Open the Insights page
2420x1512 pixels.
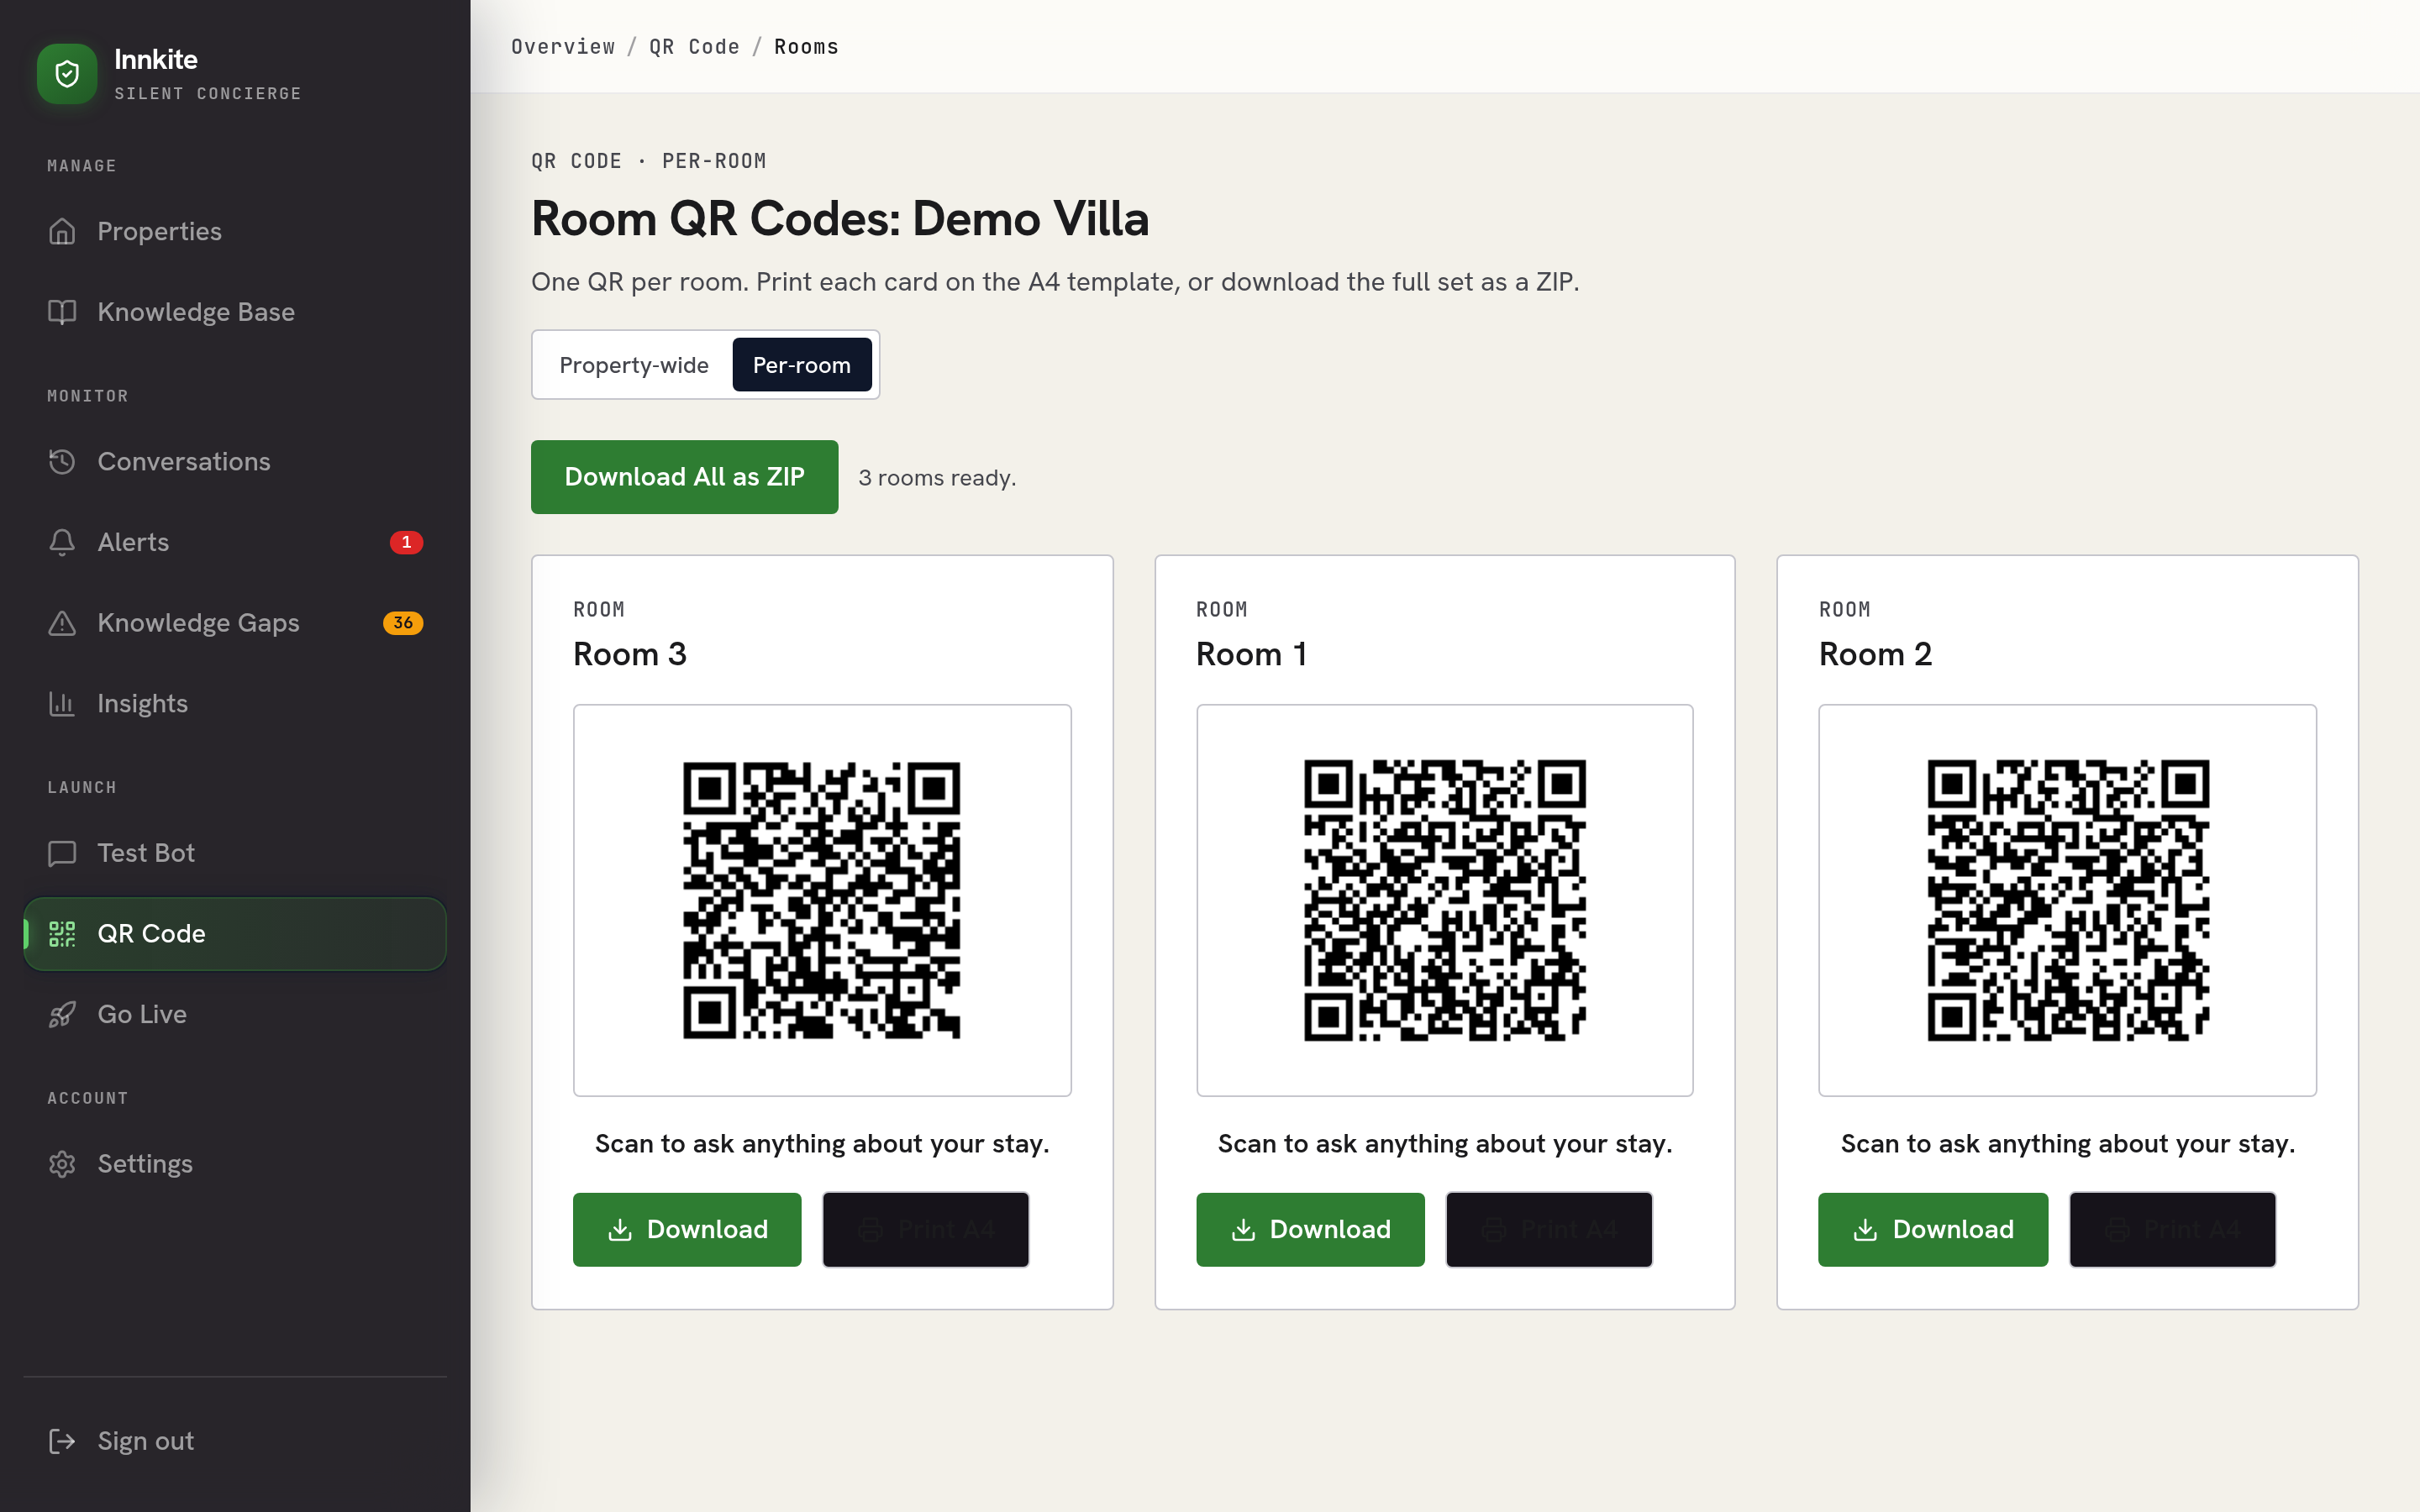[x=235, y=703]
